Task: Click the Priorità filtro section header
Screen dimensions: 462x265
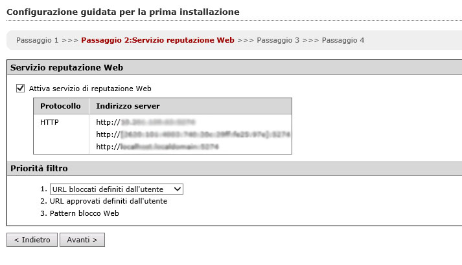Action: pos(39,169)
